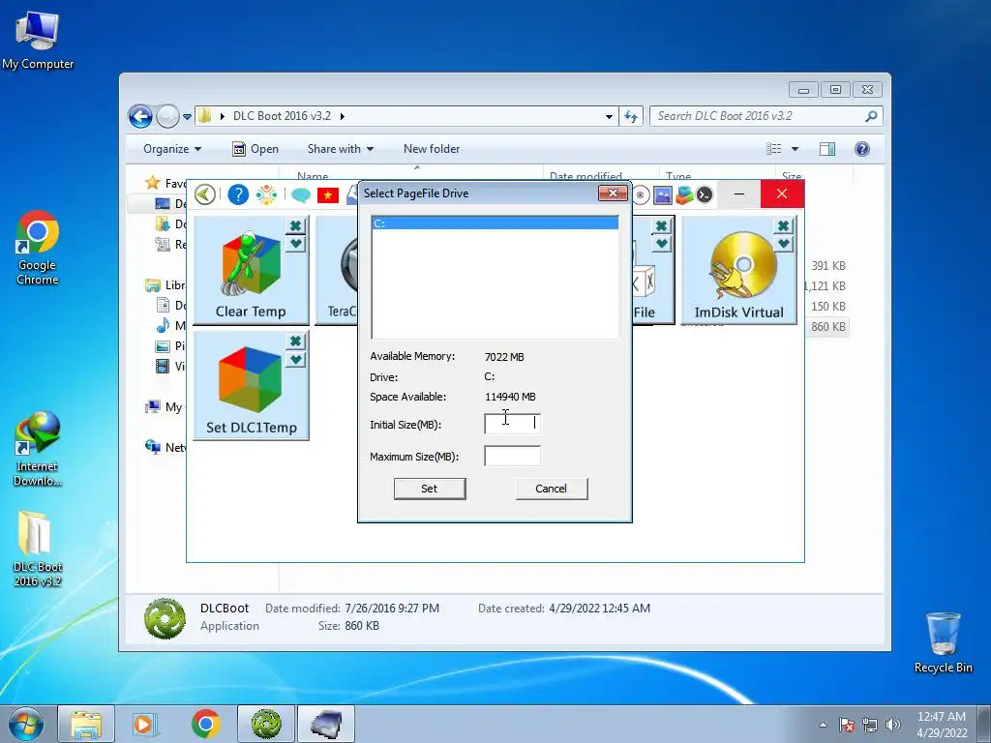Click the heart button on ImDisk Virtual tile
The image size is (991, 743).
[783, 244]
